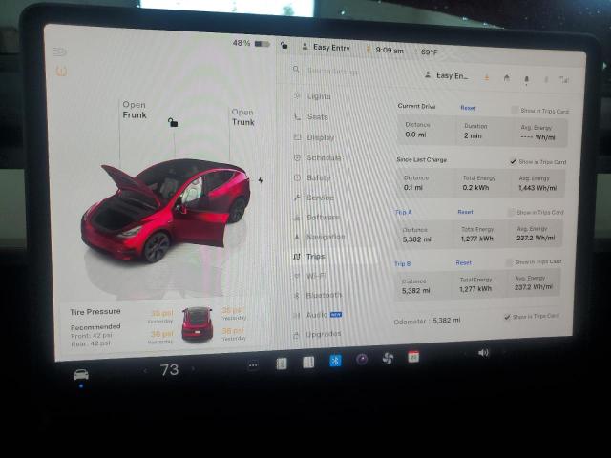Screen dimensions: 611x458
Task: Open the calendar app in the dock
Action: (x=413, y=357)
